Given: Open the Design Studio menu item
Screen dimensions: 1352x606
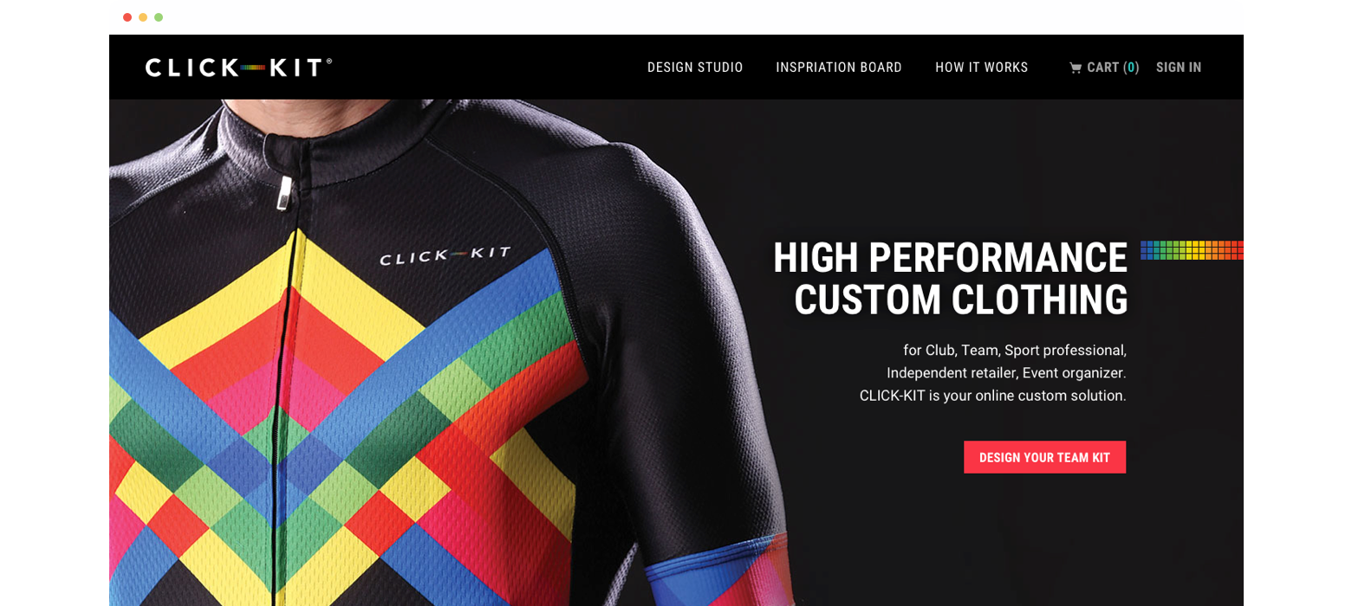Looking at the screenshot, I should pos(695,68).
